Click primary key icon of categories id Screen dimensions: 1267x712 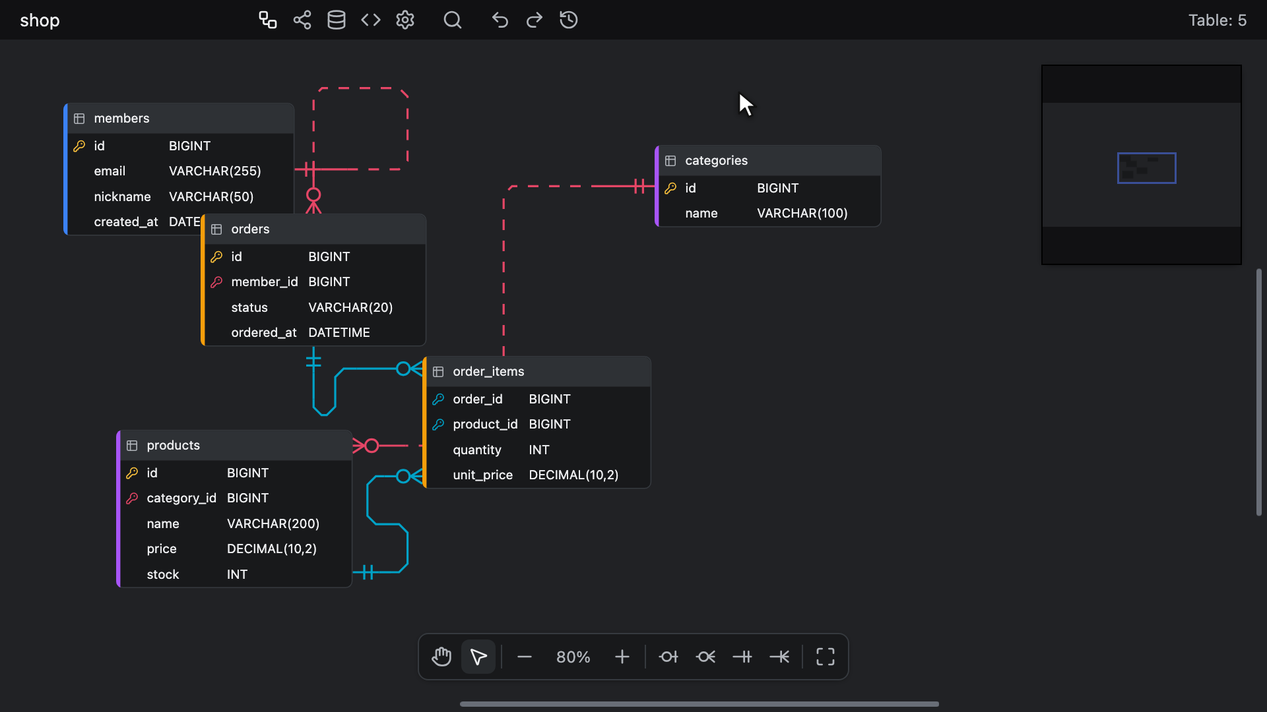[x=670, y=189]
